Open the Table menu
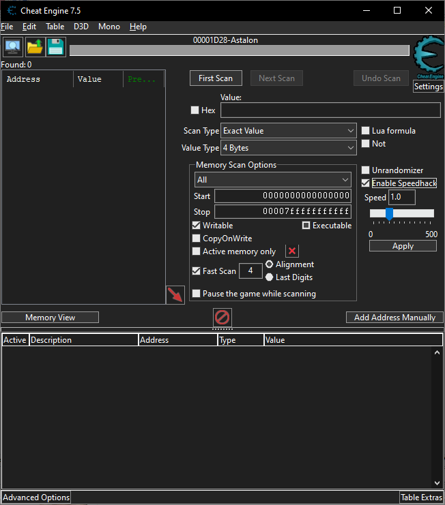 pos(55,27)
